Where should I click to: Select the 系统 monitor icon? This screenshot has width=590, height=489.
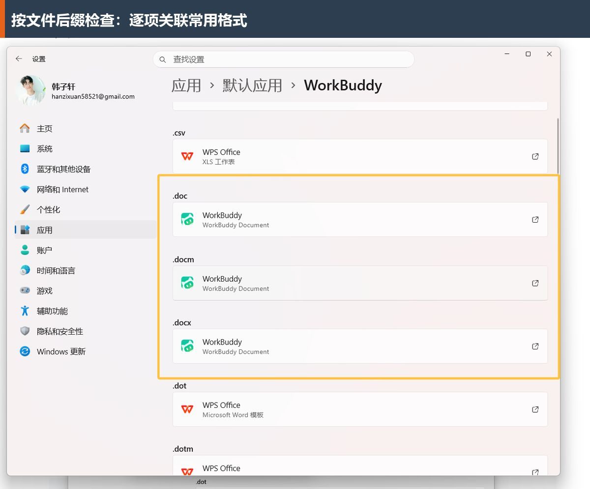click(25, 148)
